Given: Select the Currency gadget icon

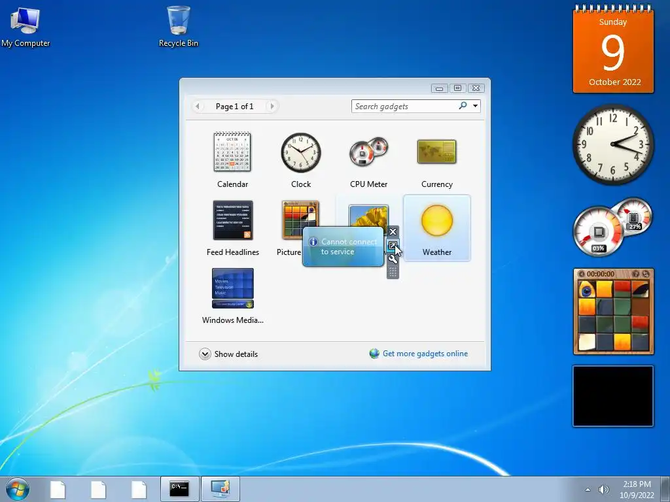Looking at the screenshot, I should pyautogui.click(x=436, y=152).
